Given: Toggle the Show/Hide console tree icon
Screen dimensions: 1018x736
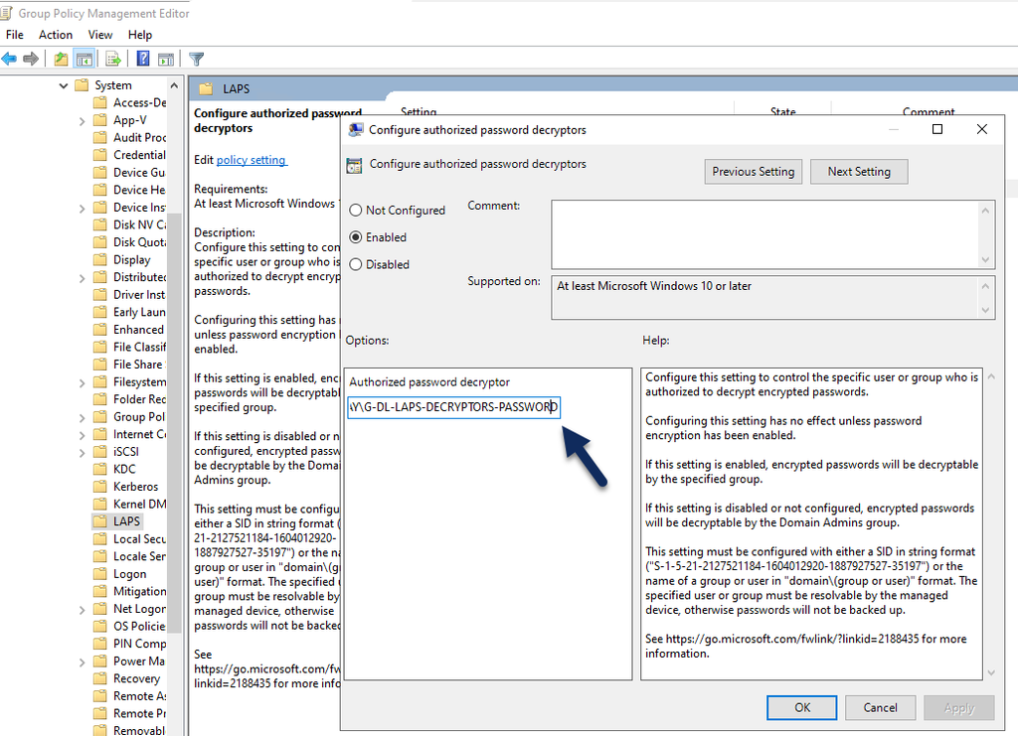Looking at the screenshot, I should click(85, 59).
